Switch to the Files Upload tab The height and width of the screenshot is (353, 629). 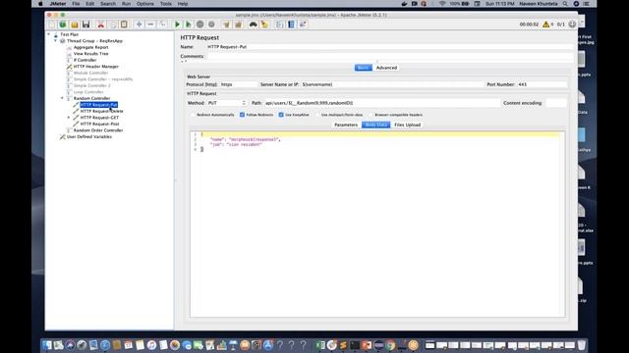tap(407, 125)
